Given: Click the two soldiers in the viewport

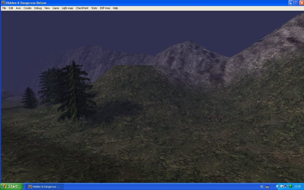Looking at the screenshot, I should pos(215,119).
